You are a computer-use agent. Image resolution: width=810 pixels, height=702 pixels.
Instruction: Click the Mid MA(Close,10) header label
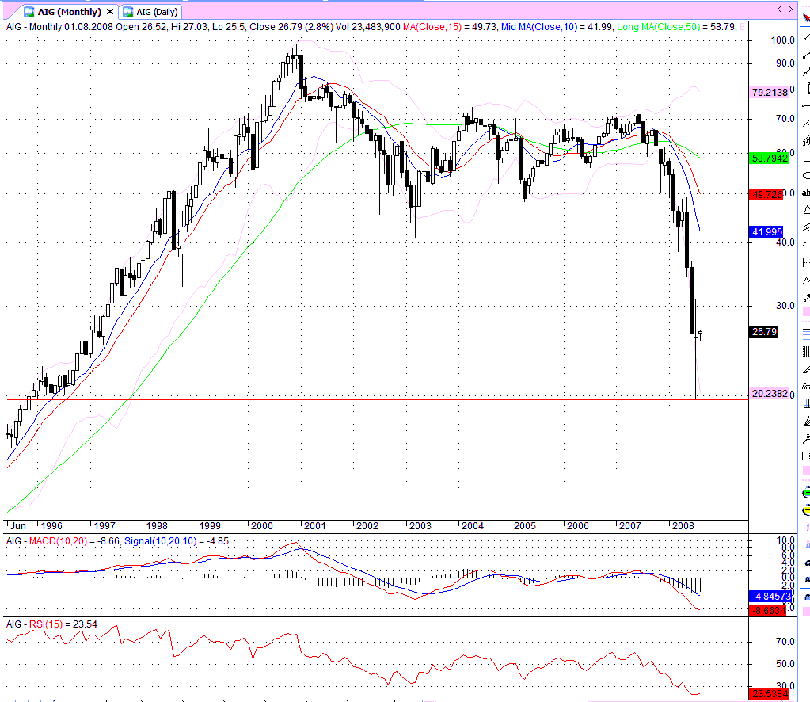coord(539,27)
